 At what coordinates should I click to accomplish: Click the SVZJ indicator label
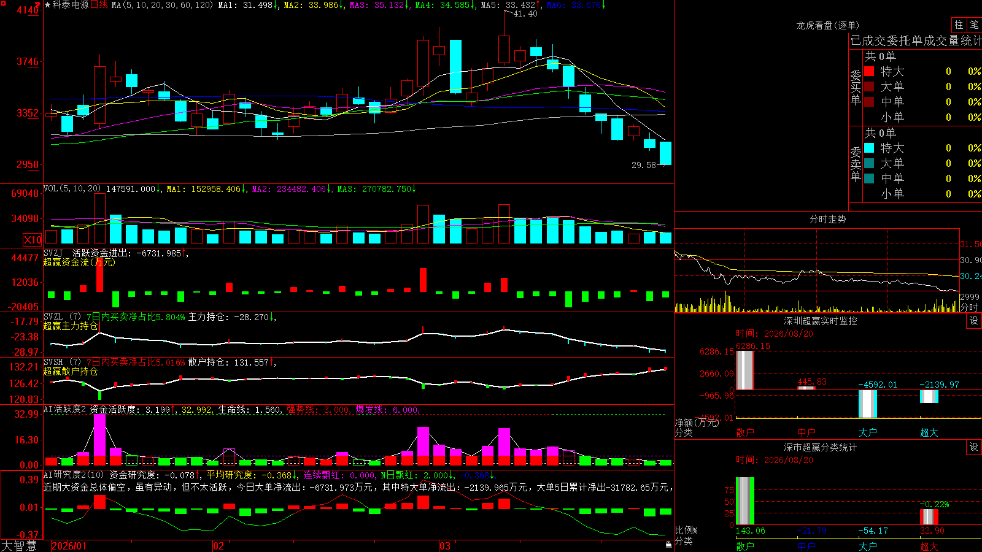tap(53, 253)
